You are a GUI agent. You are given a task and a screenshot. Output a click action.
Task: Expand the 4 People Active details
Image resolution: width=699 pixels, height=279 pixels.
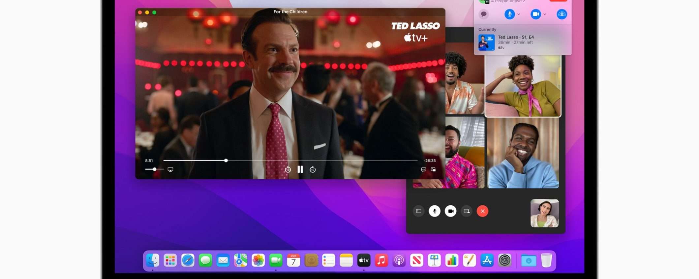click(x=508, y=1)
